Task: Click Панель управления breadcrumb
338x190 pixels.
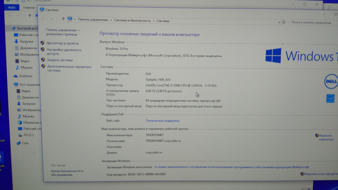Action: click(93, 20)
